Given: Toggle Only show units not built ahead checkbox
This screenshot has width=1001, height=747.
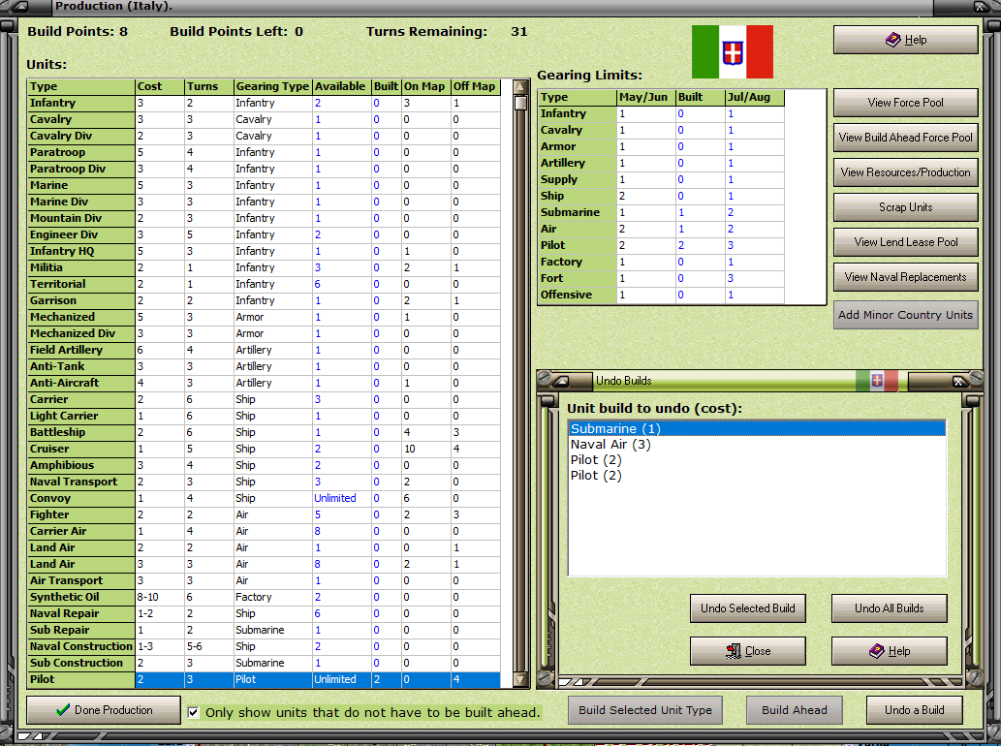Looking at the screenshot, I should (194, 712).
